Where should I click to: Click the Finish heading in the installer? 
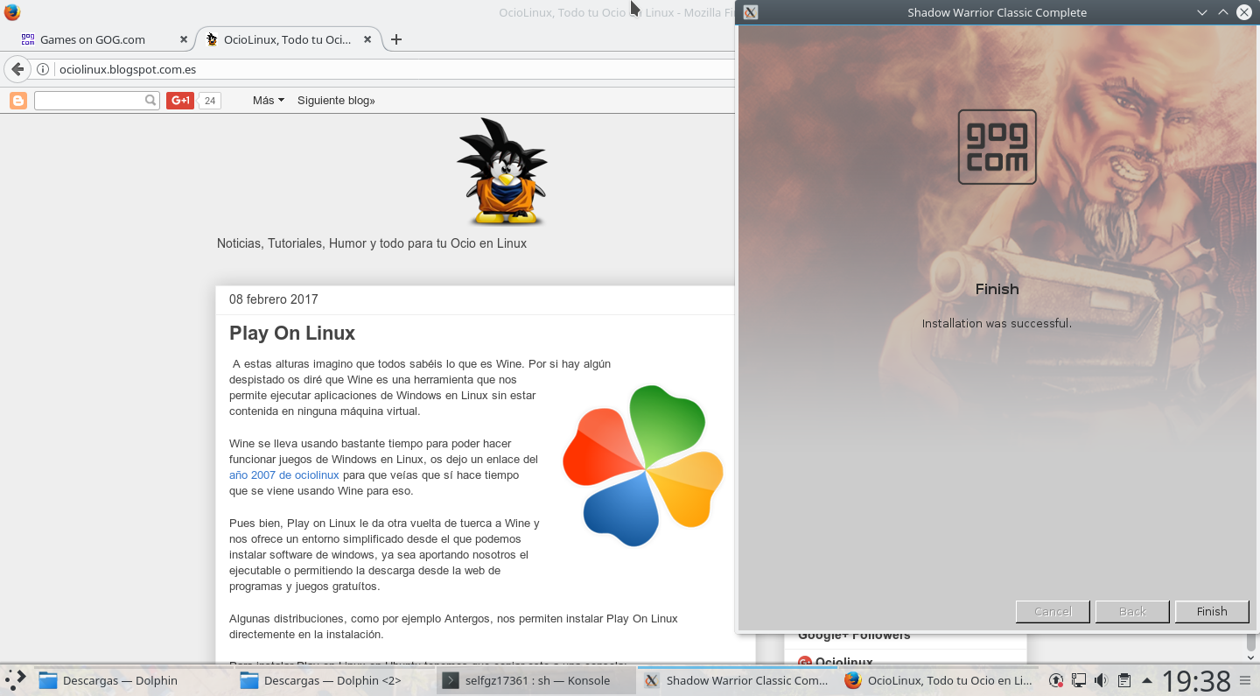pos(997,289)
